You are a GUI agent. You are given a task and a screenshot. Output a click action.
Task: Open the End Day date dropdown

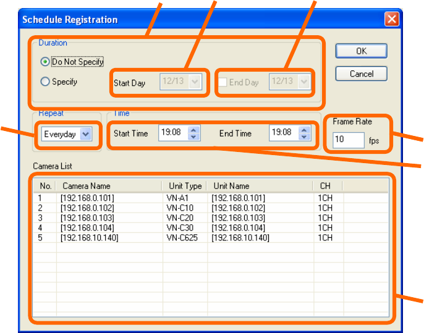click(x=304, y=82)
